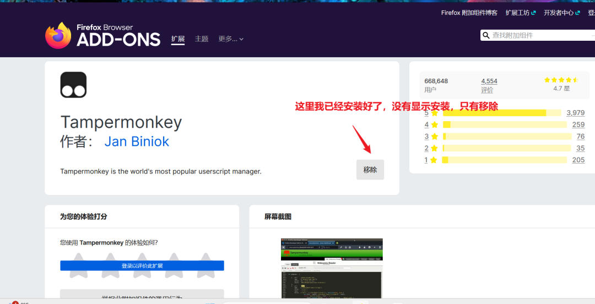Open the 开发者中心 link
The image size is (595, 304).
(561, 13)
